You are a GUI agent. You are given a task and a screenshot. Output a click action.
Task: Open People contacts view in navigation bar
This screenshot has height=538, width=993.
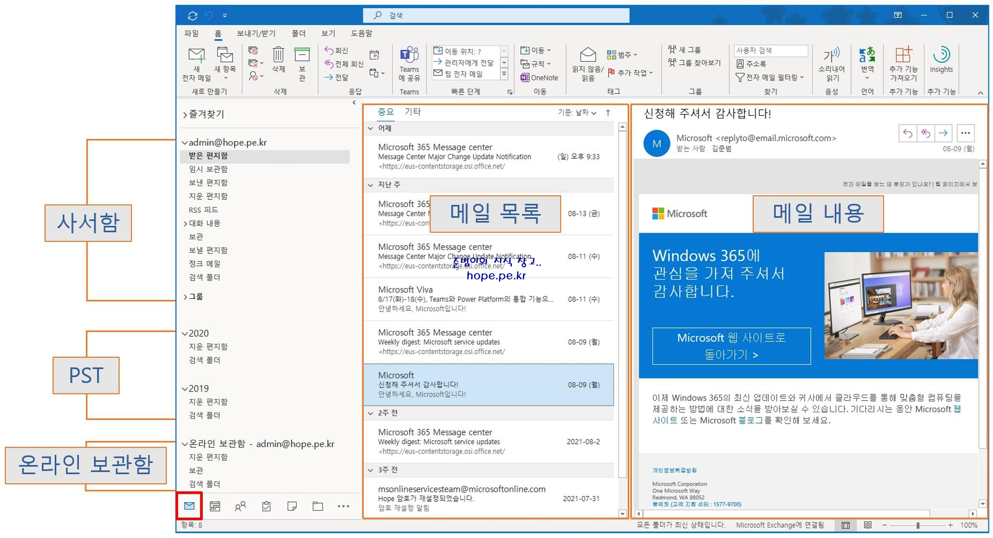(x=240, y=506)
